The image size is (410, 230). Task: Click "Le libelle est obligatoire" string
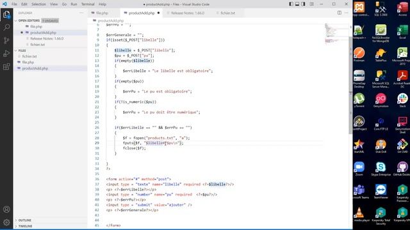click(x=182, y=71)
